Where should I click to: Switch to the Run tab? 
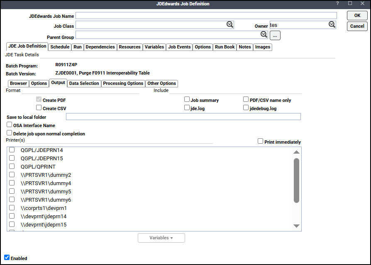78,47
